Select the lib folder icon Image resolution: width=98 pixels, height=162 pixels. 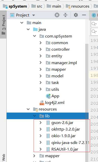(41, 116)
